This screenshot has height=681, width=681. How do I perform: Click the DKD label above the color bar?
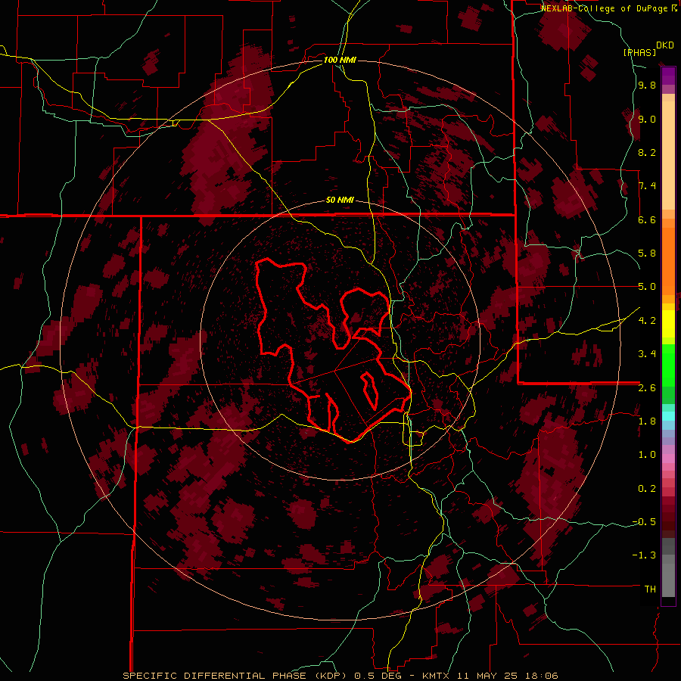tap(665, 45)
